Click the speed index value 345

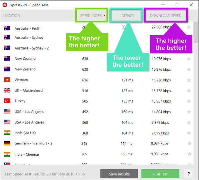click(84, 144)
